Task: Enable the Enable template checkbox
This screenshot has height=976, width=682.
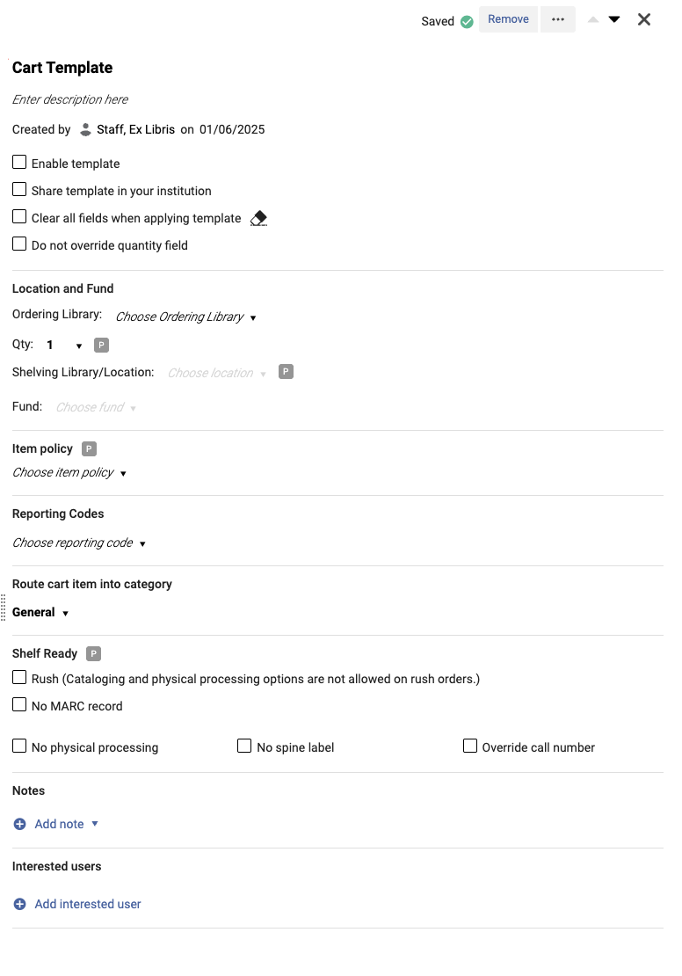Action: tap(19, 163)
